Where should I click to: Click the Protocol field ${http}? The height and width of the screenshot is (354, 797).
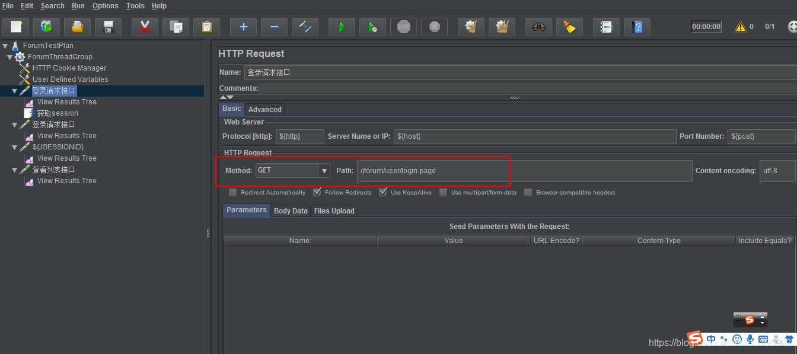point(300,136)
